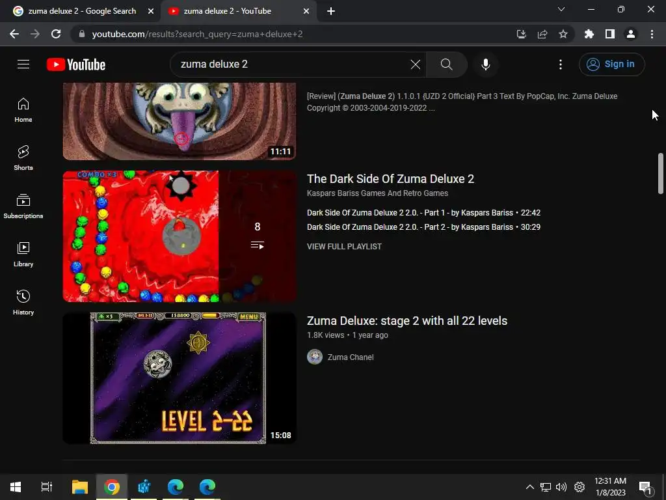Click the YouTube search input field
Viewport: 666px width, 500px height.
(x=293, y=64)
